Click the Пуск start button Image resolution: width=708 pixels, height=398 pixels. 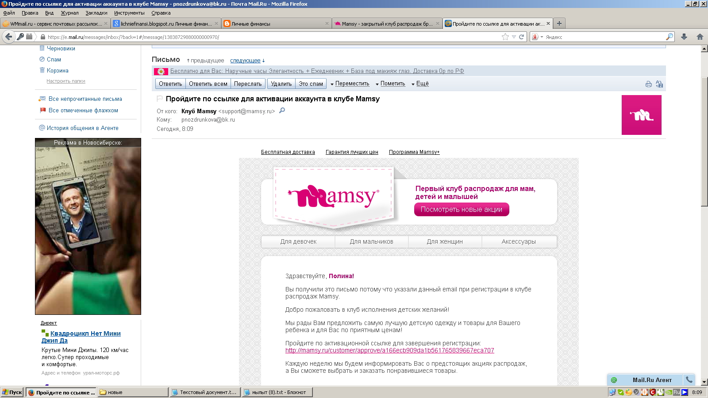[x=12, y=392]
